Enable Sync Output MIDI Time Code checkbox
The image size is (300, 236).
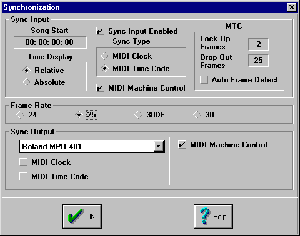[23, 177]
